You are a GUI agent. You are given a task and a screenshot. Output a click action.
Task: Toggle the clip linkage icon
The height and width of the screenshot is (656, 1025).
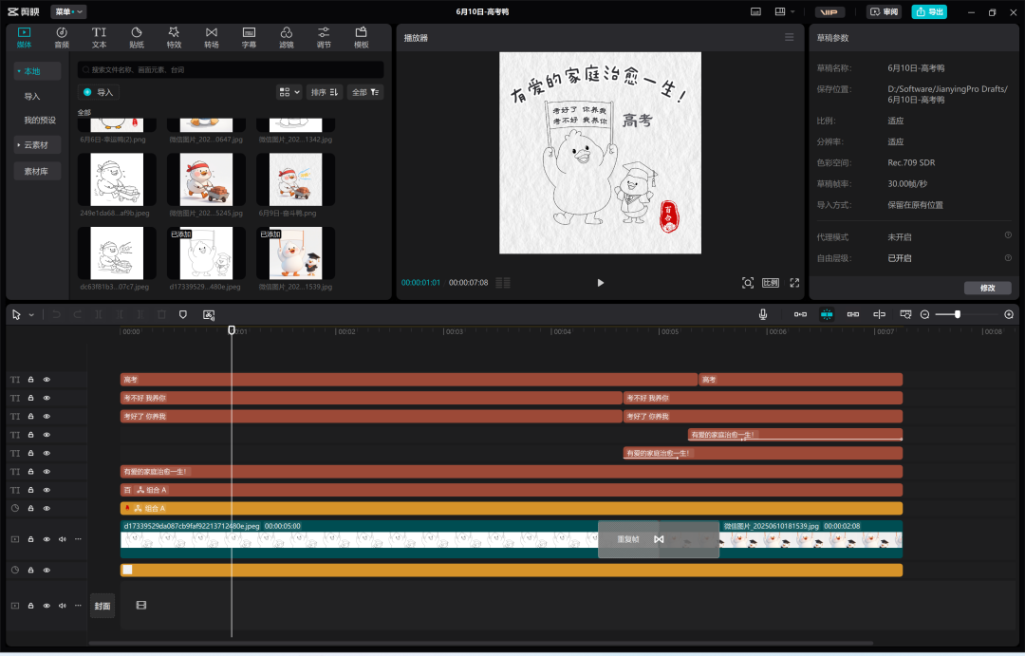(x=853, y=314)
